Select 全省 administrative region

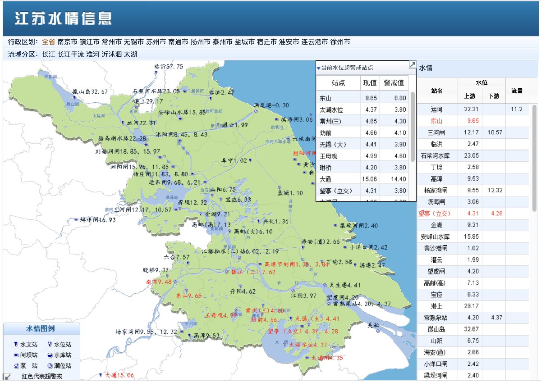(48, 42)
